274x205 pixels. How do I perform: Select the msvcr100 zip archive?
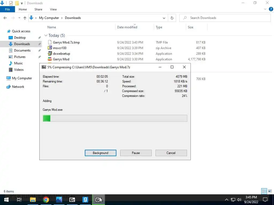[x=127, y=48]
